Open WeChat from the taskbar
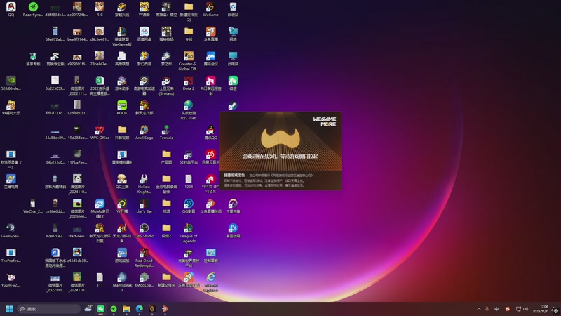 101,309
